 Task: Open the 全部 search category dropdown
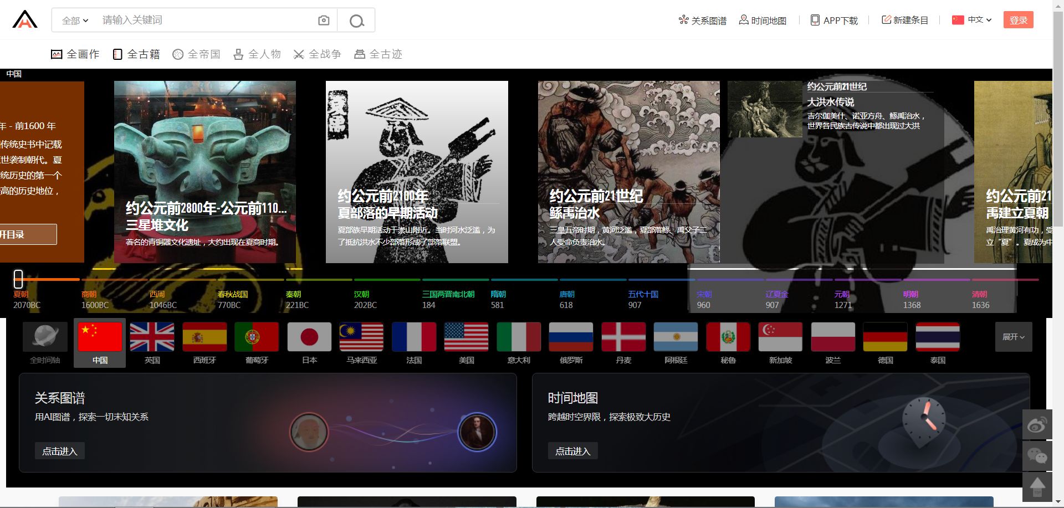pyautogui.click(x=75, y=20)
